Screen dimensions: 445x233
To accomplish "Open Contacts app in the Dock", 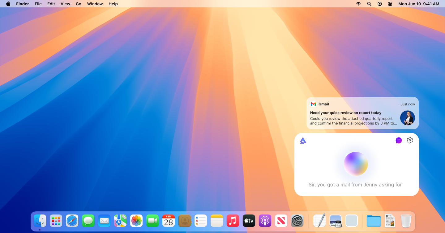I will click(185, 221).
